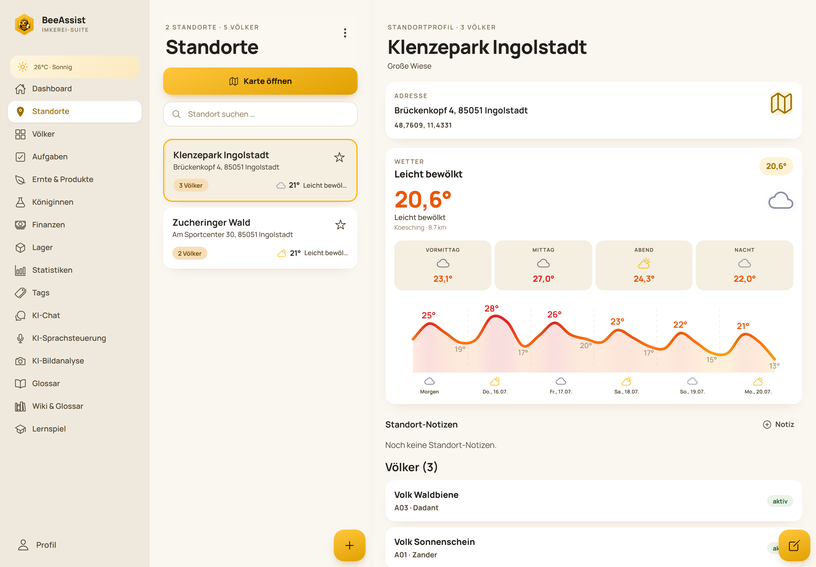816x567 pixels.
Task: Click the 25° peak on temperature chart
Action: [x=429, y=315]
